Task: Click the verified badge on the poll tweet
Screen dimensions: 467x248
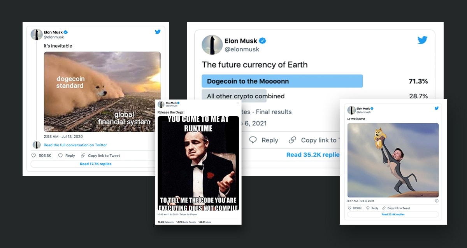Action: [x=263, y=41]
